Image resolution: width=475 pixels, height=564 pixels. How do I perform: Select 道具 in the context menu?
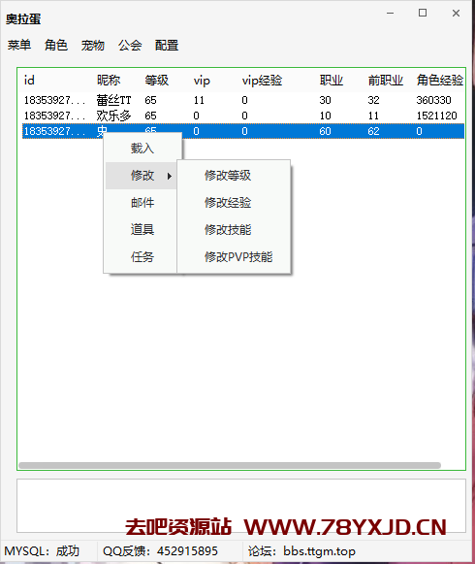[142, 229]
